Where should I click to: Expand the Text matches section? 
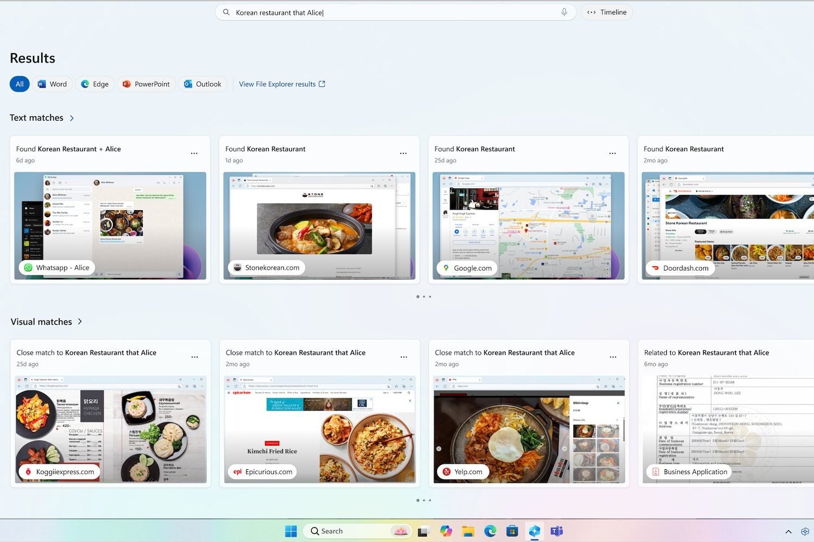coord(72,118)
